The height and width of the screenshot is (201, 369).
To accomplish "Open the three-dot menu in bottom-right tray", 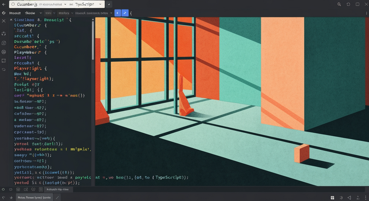I will [x=366, y=198].
